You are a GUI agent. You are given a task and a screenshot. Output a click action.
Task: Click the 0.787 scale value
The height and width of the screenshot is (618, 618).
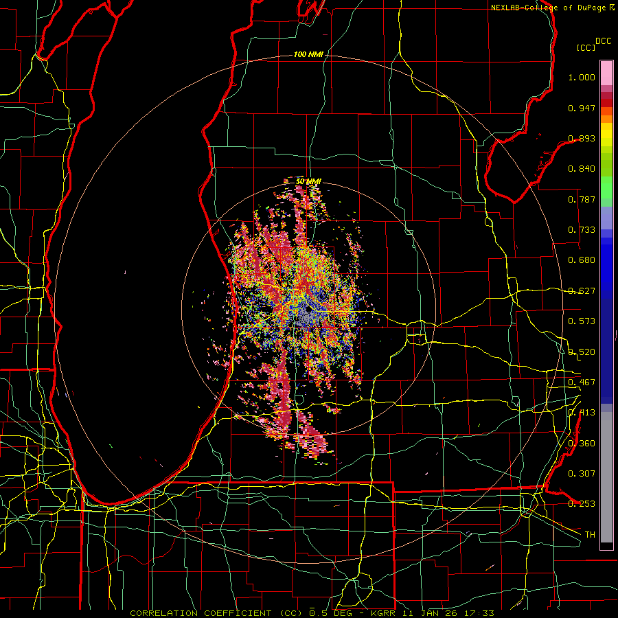(x=582, y=199)
